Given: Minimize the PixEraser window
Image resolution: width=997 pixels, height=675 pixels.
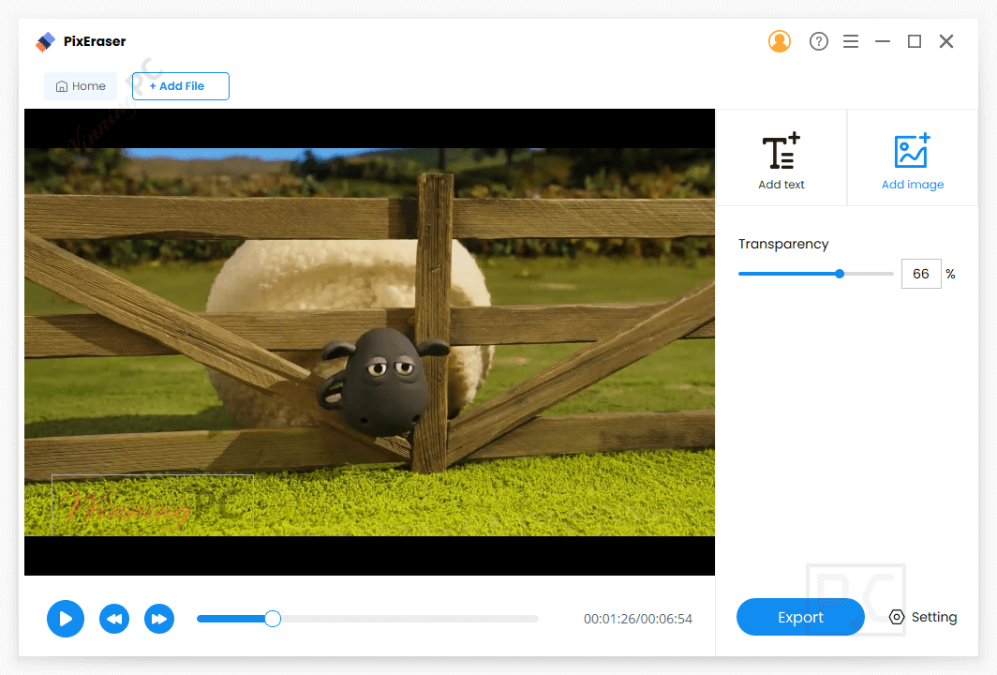Looking at the screenshot, I should [x=883, y=41].
